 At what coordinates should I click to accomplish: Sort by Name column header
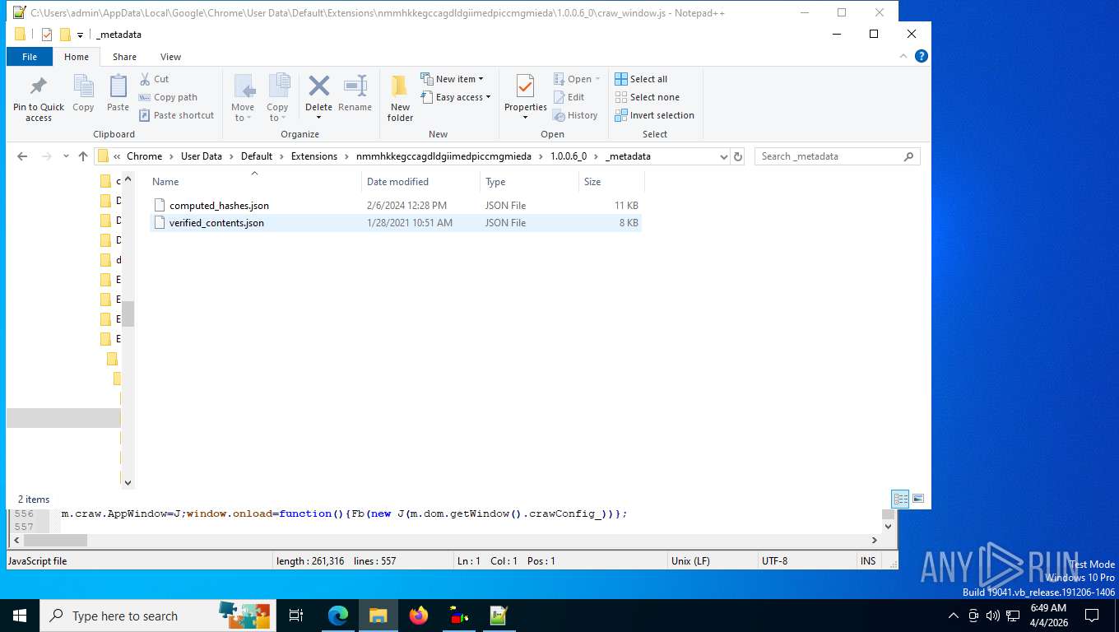[254, 182]
